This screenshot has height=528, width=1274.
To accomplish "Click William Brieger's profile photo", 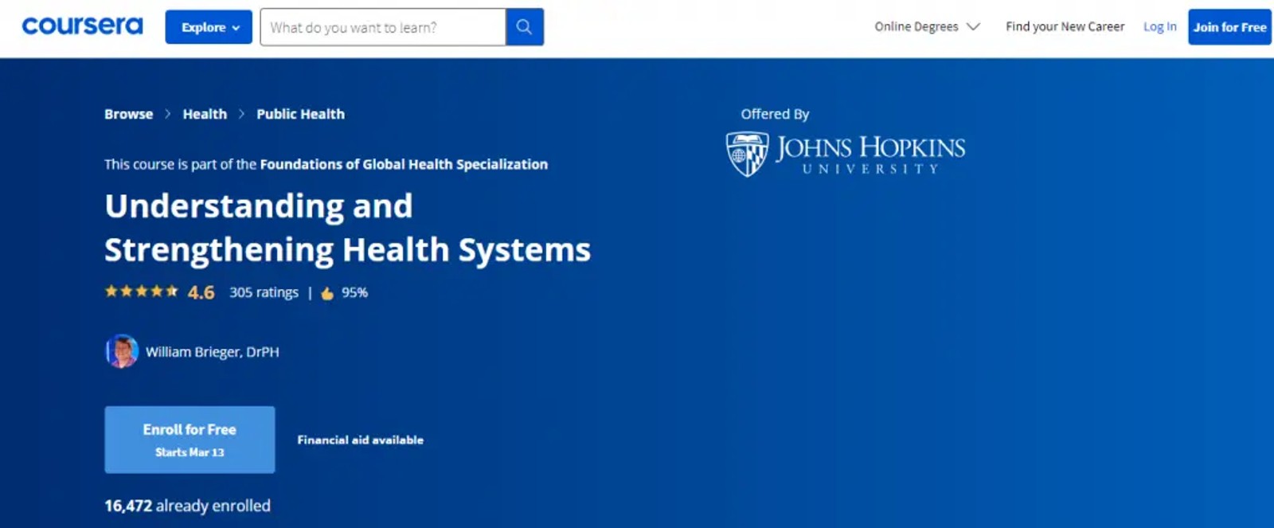I will 122,351.
